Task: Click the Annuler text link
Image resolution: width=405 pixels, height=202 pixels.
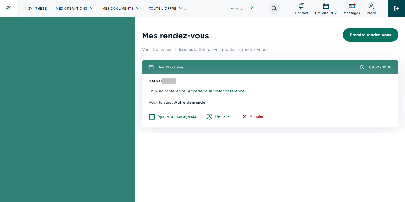Action: (256, 116)
